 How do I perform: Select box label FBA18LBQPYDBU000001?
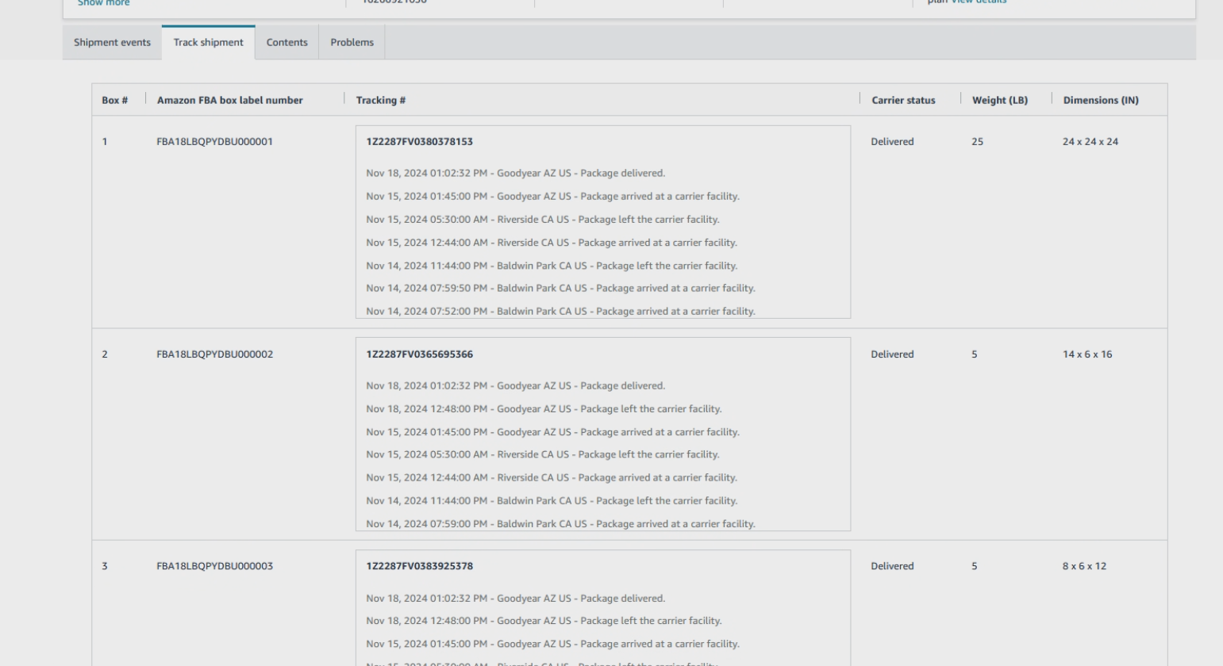(x=215, y=142)
